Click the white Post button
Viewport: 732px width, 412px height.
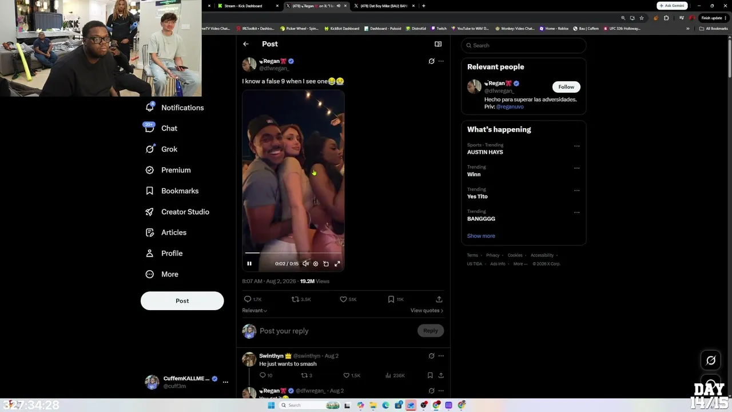[x=182, y=301]
